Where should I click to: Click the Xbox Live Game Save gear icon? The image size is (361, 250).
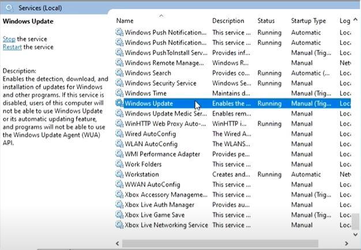click(x=119, y=215)
